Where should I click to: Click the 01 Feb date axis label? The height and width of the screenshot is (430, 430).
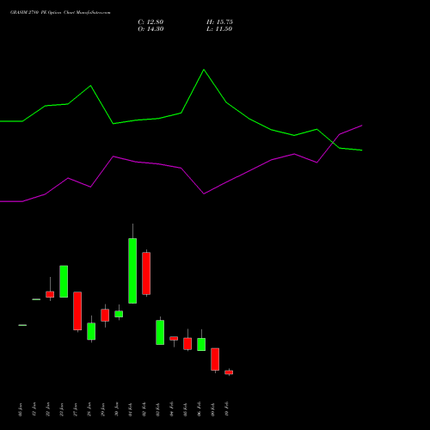click(131, 409)
